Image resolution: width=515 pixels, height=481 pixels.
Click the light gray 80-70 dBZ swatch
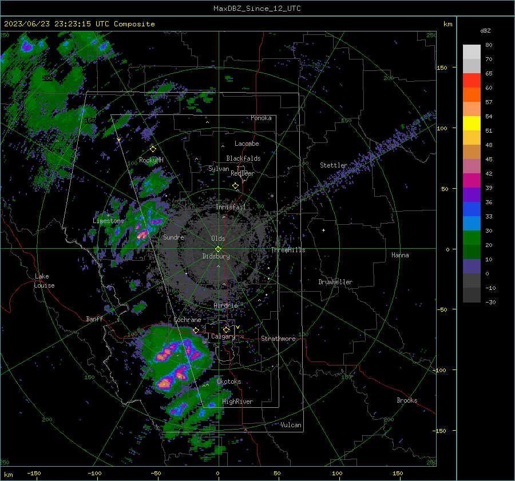click(x=472, y=52)
